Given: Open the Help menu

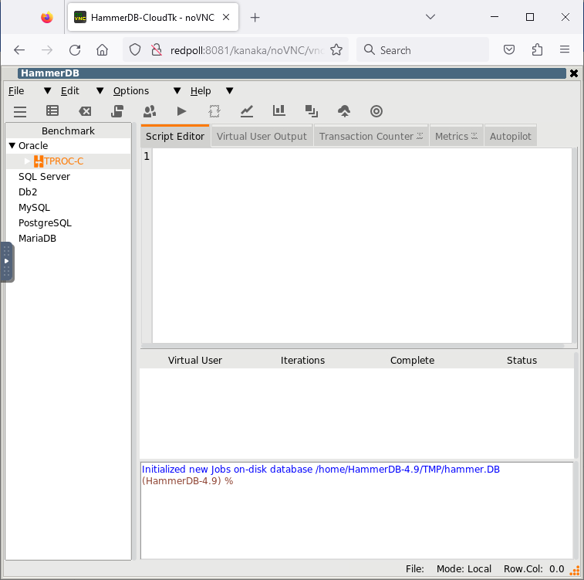Looking at the screenshot, I should click(x=201, y=91).
